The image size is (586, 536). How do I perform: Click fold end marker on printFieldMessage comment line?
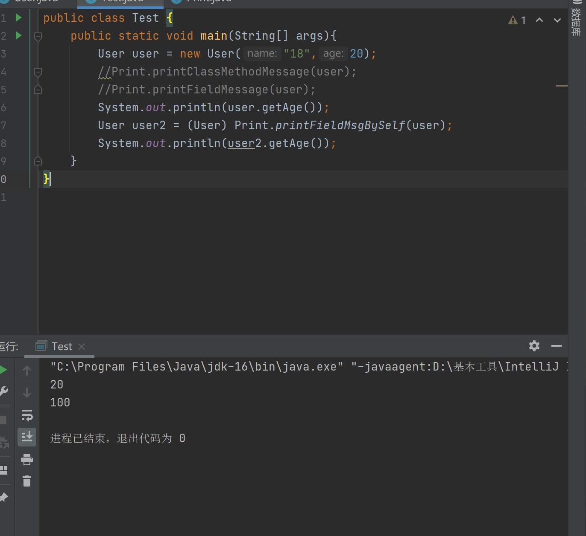(38, 90)
